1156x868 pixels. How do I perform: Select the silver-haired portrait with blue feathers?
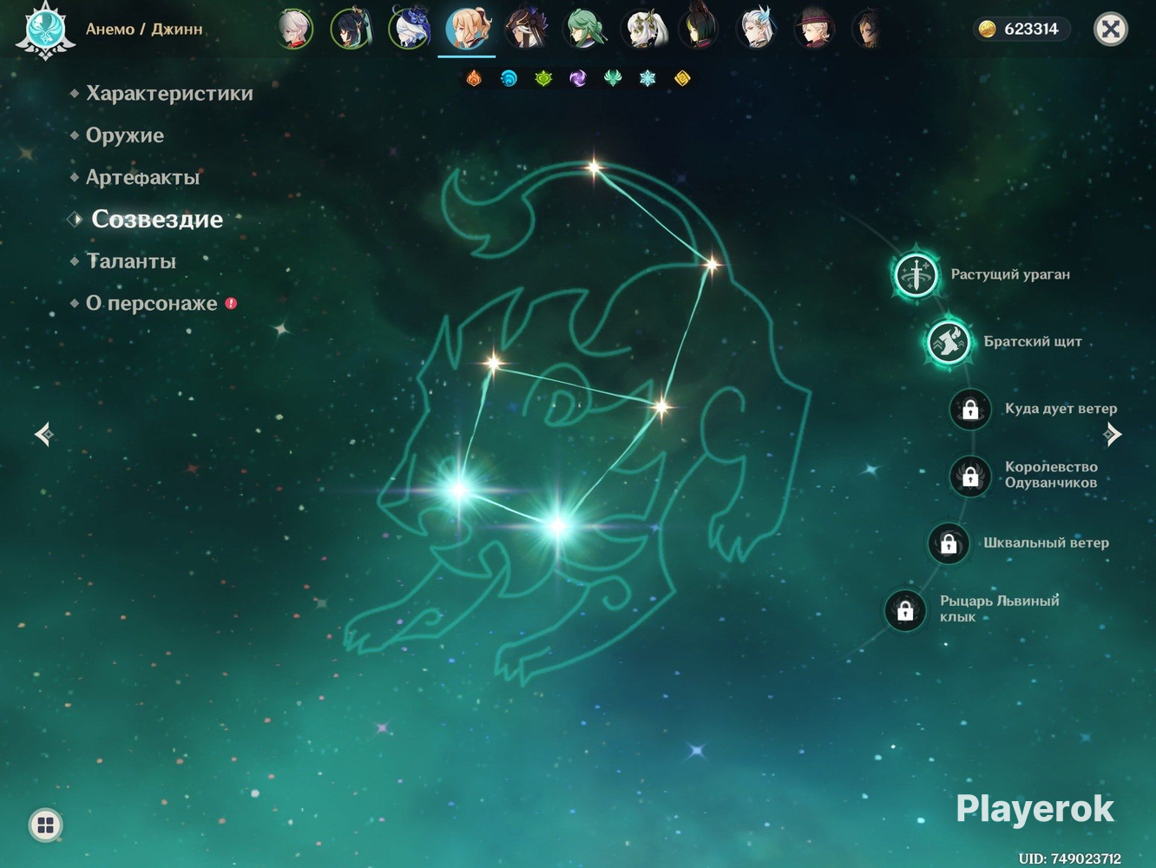point(757,29)
